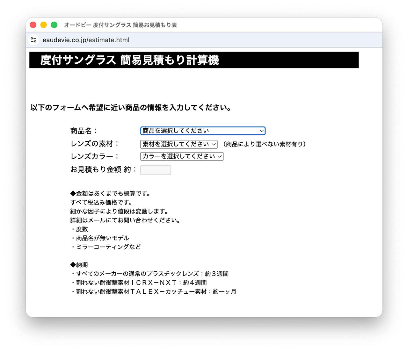This screenshot has height=351, width=408.
Task: Minimize the window with the yellow button
Action: tap(44, 25)
